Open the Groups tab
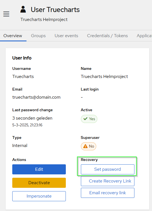This screenshot has width=152, height=211. (38, 36)
